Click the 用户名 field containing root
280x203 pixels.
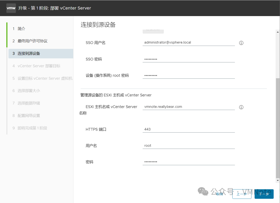(188, 146)
